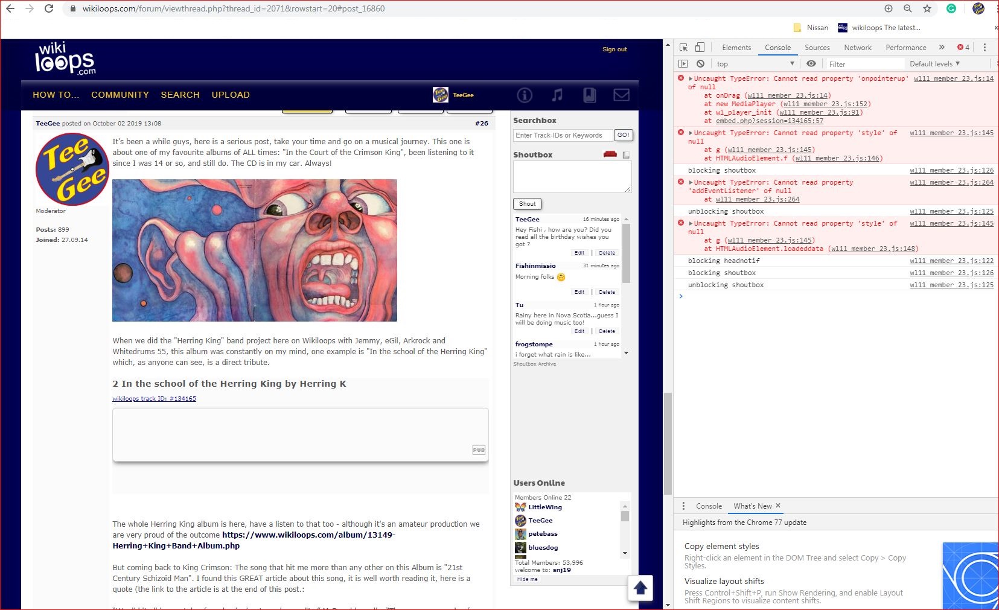This screenshot has width=999, height=610.
Task: Switch to the Elements tab
Action: (736, 48)
